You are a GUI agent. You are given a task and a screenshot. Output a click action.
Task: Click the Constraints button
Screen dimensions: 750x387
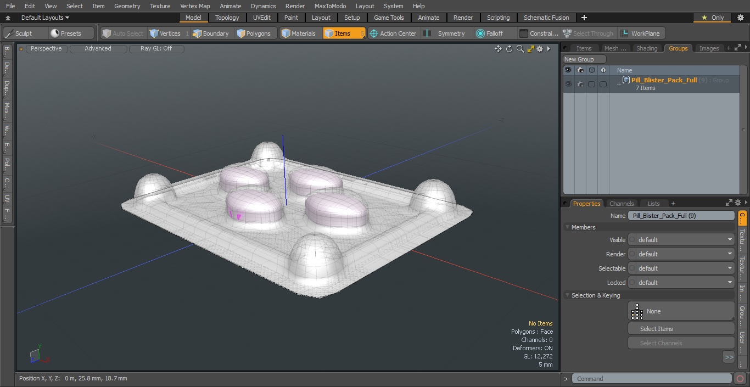pyautogui.click(x=539, y=33)
